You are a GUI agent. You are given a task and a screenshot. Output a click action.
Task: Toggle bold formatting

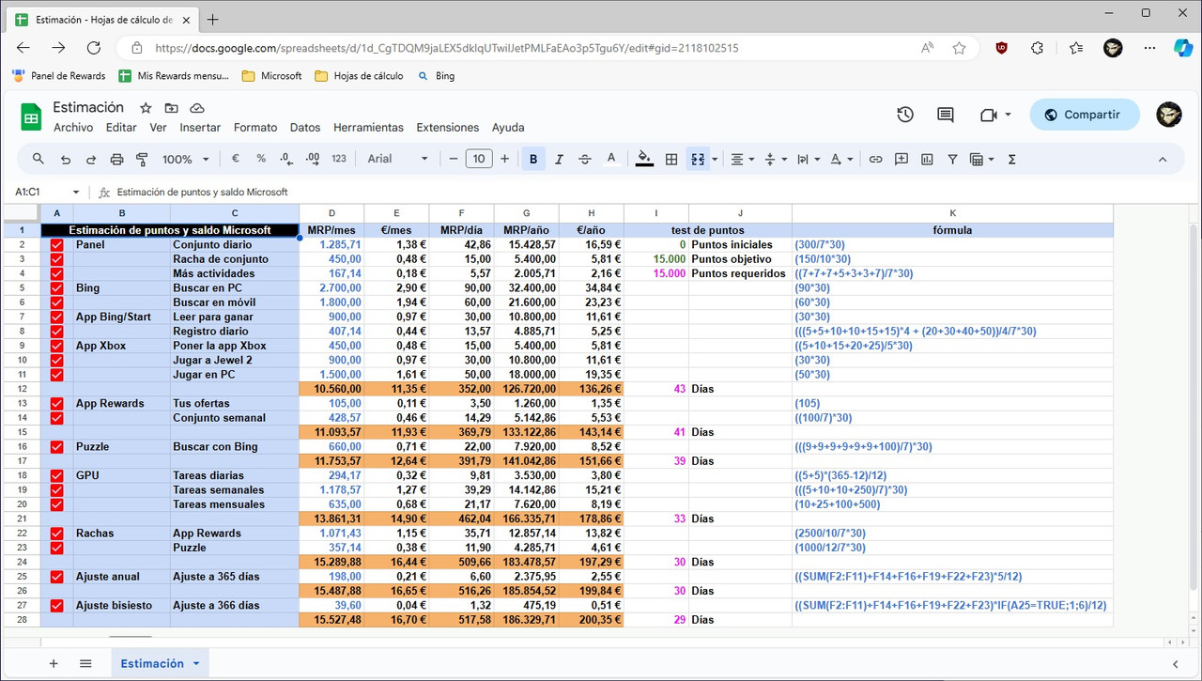pos(533,159)
